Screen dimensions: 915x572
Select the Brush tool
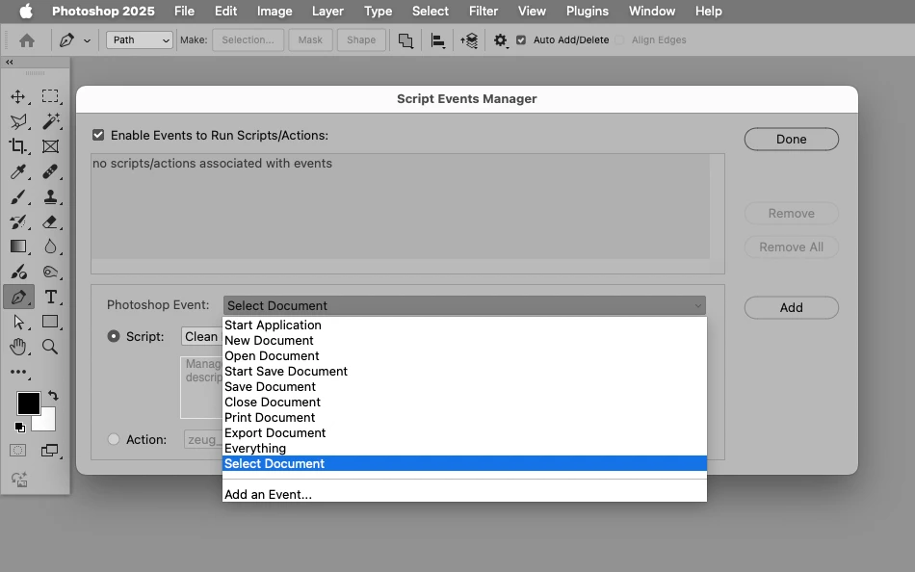pyautogui.click(x=18, y=196)
